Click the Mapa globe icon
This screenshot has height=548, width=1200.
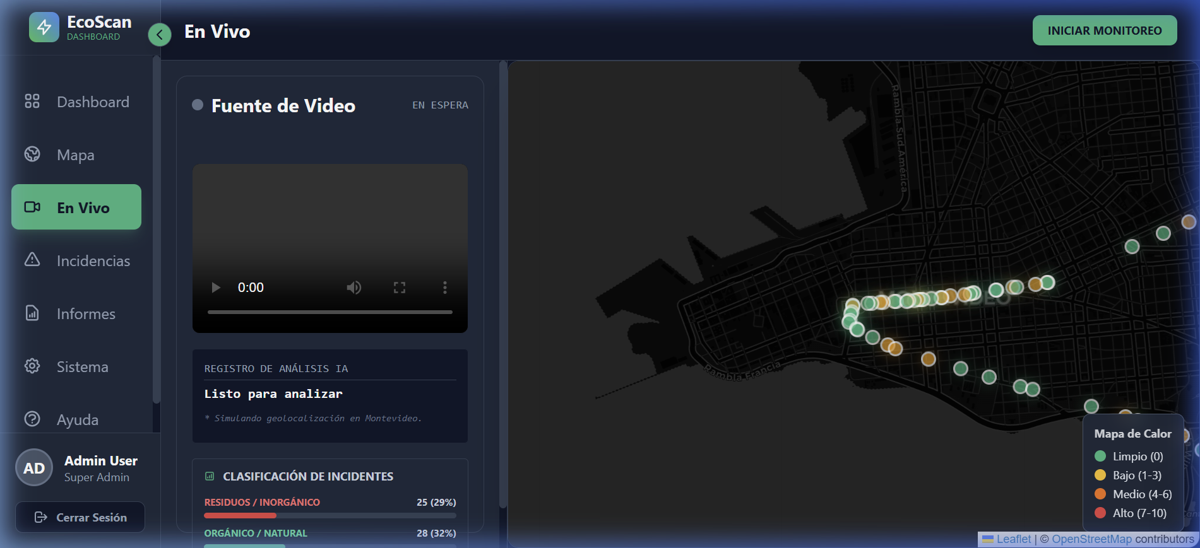coord(32,154)
